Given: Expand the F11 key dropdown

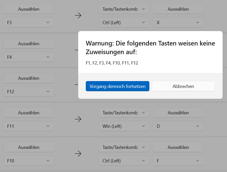Looking at the screenshot, I should (x=29, y=126).
